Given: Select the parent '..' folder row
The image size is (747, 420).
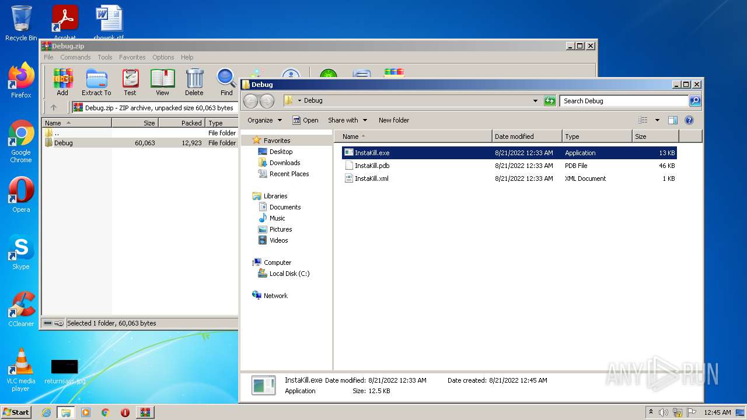Looking at the screenshot, I should click(x=140, y=133).
